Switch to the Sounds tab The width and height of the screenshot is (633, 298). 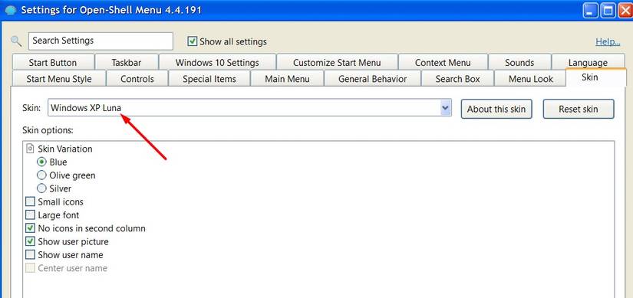click(x=519, y=63)
